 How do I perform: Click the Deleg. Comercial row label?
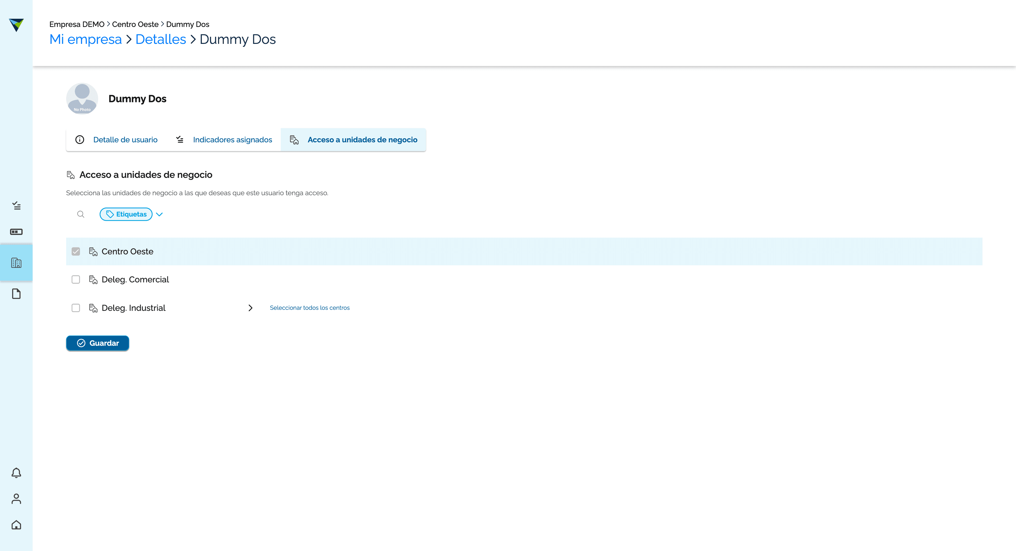click(135, 280)
